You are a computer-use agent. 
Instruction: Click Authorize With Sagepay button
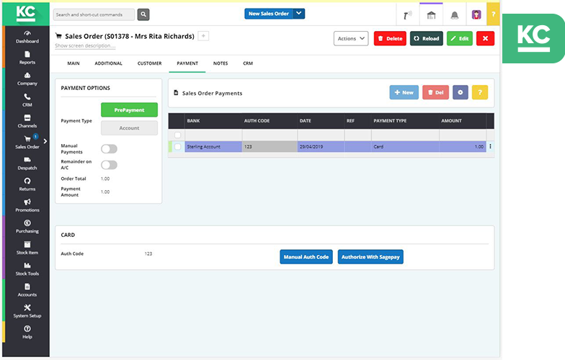point(370,257)
